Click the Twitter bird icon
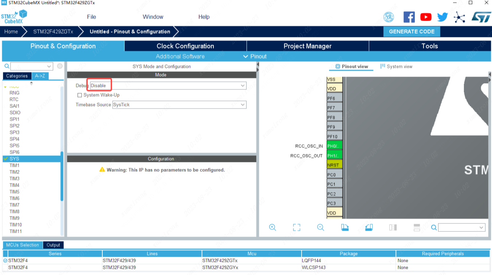This screenshot has width=492, height=275. click(442, 17)
